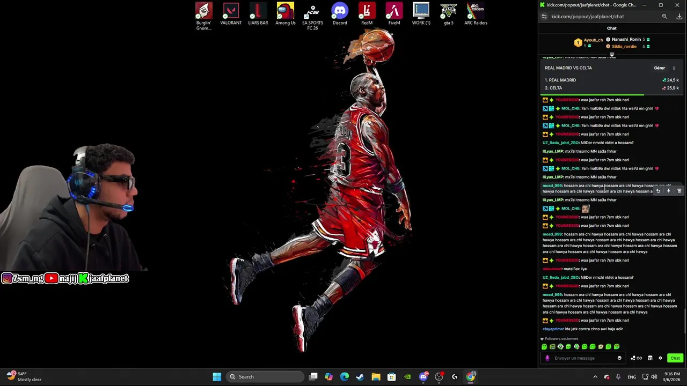Click the install app icon in address bar
Screen dimensions: 687x386
coord(679,17)
